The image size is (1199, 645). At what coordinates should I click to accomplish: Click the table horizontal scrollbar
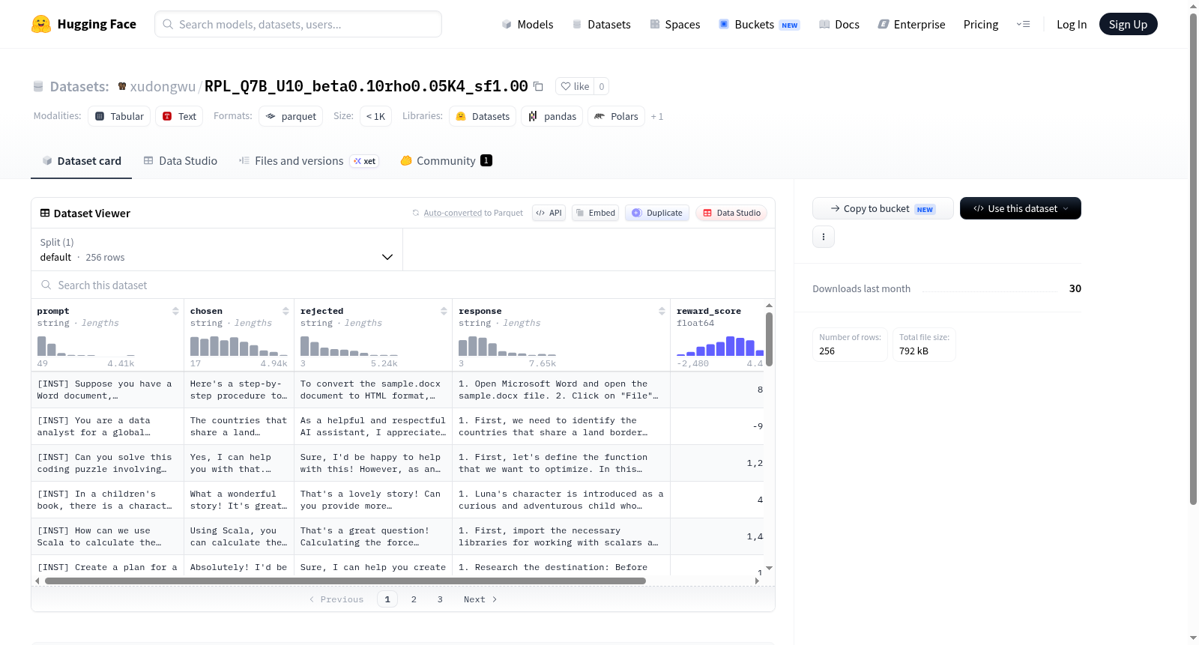345,581
